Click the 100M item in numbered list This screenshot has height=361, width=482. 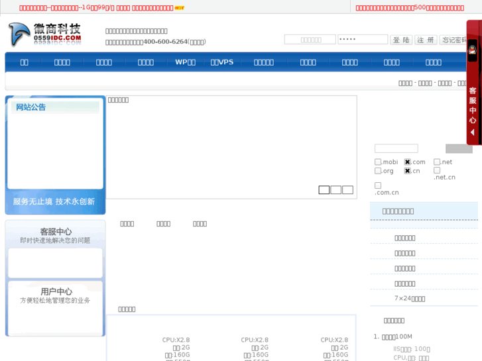pos(397,336)
